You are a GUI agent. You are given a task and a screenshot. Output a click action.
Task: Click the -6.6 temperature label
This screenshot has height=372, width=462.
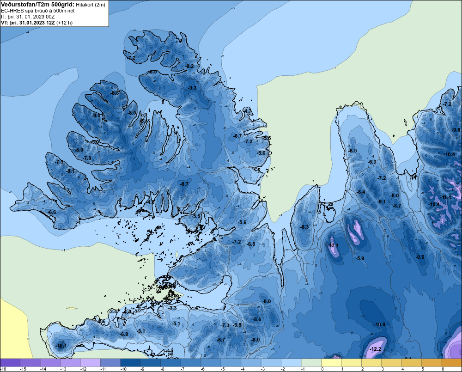(x=52, y=212)
